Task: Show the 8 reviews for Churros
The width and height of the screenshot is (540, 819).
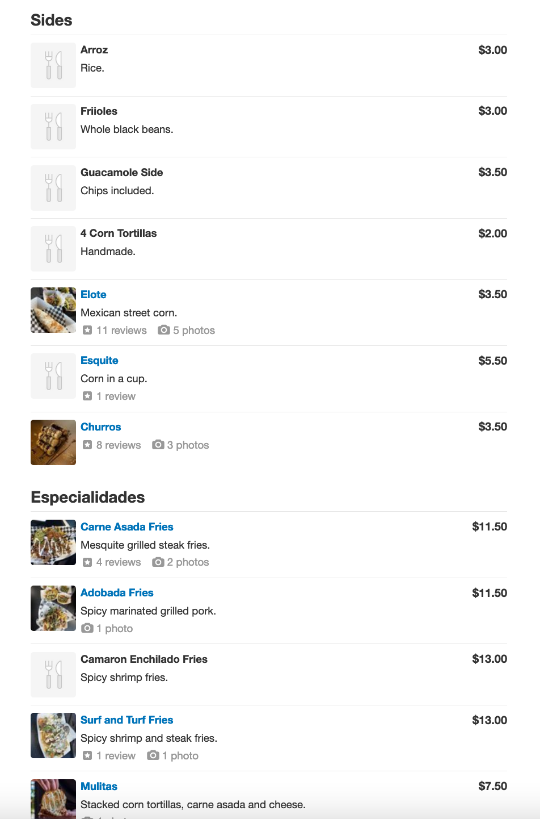Action: click(x=119, y=445)
